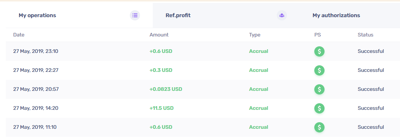The image size is (400, 139).
Task: Click the Status column header
Action: 365,35
